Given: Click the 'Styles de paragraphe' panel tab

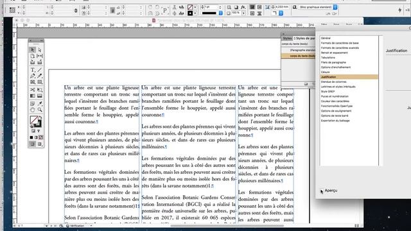Looking at the screenshot, I should (304, 38).
